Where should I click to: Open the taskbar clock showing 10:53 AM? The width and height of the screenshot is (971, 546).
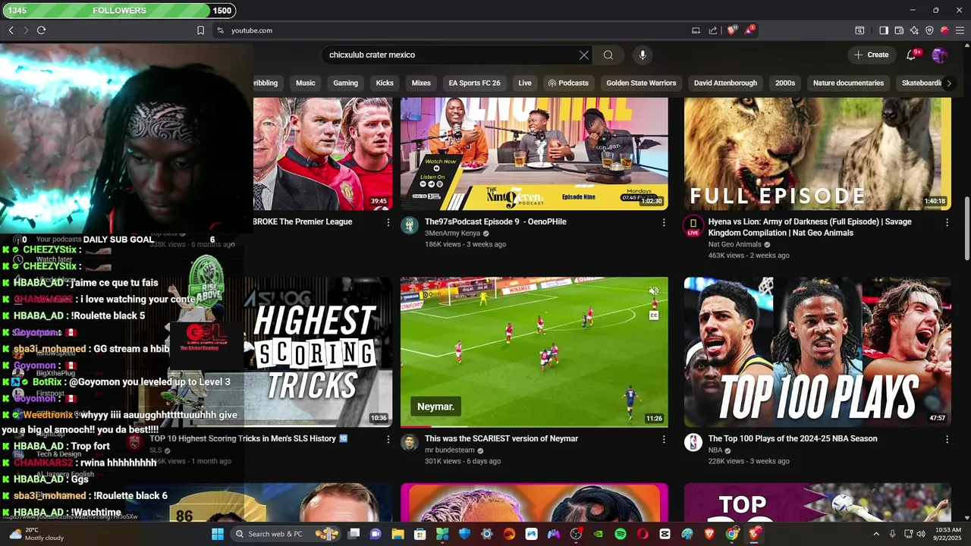tap(949, 534)
